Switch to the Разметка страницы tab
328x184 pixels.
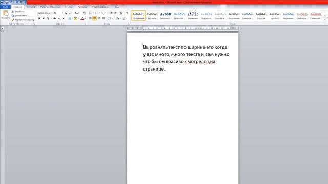tap(50, 7)
